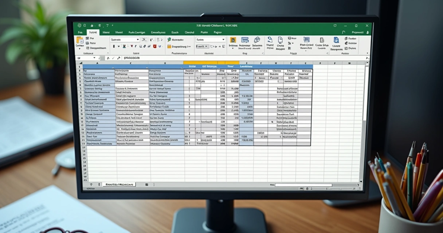
Task: Click the Find & Select magnifier icon
Action: point(336,40)
